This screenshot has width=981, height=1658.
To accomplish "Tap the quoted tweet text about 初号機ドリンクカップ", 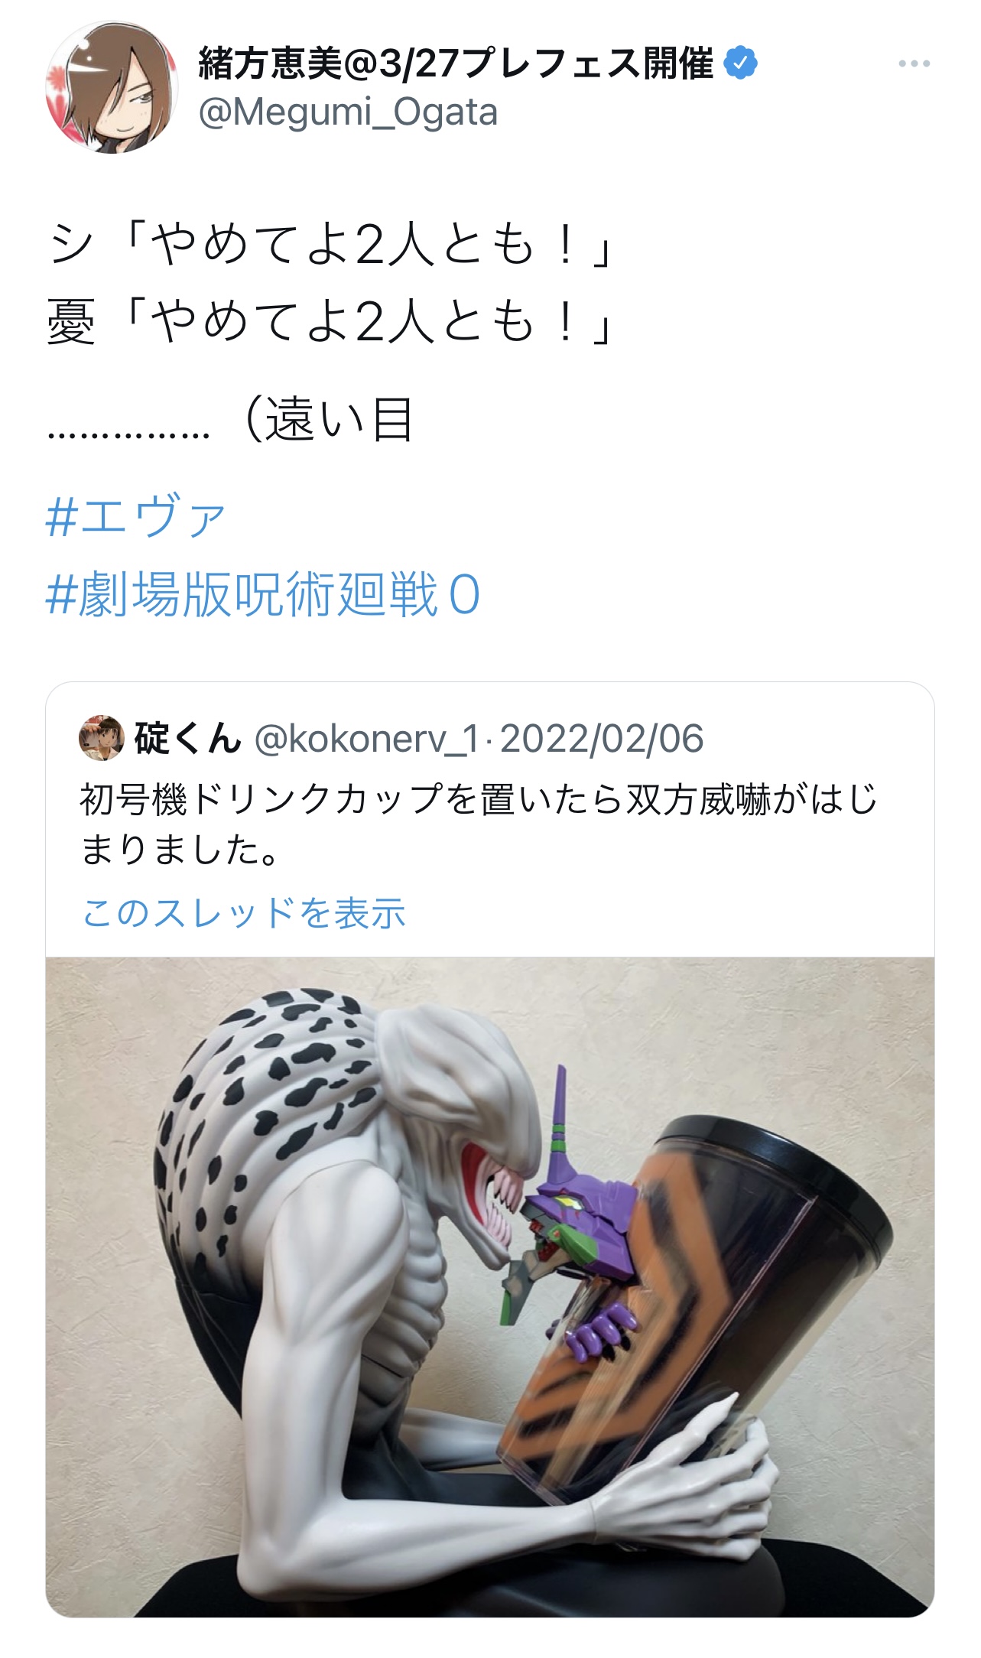I will 479,824.
